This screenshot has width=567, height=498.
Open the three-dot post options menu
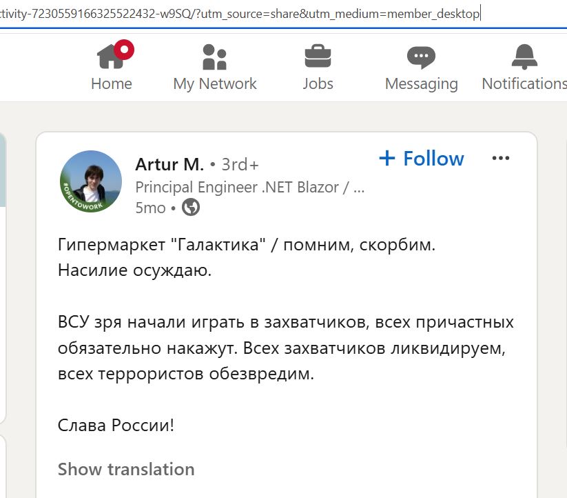501,158
